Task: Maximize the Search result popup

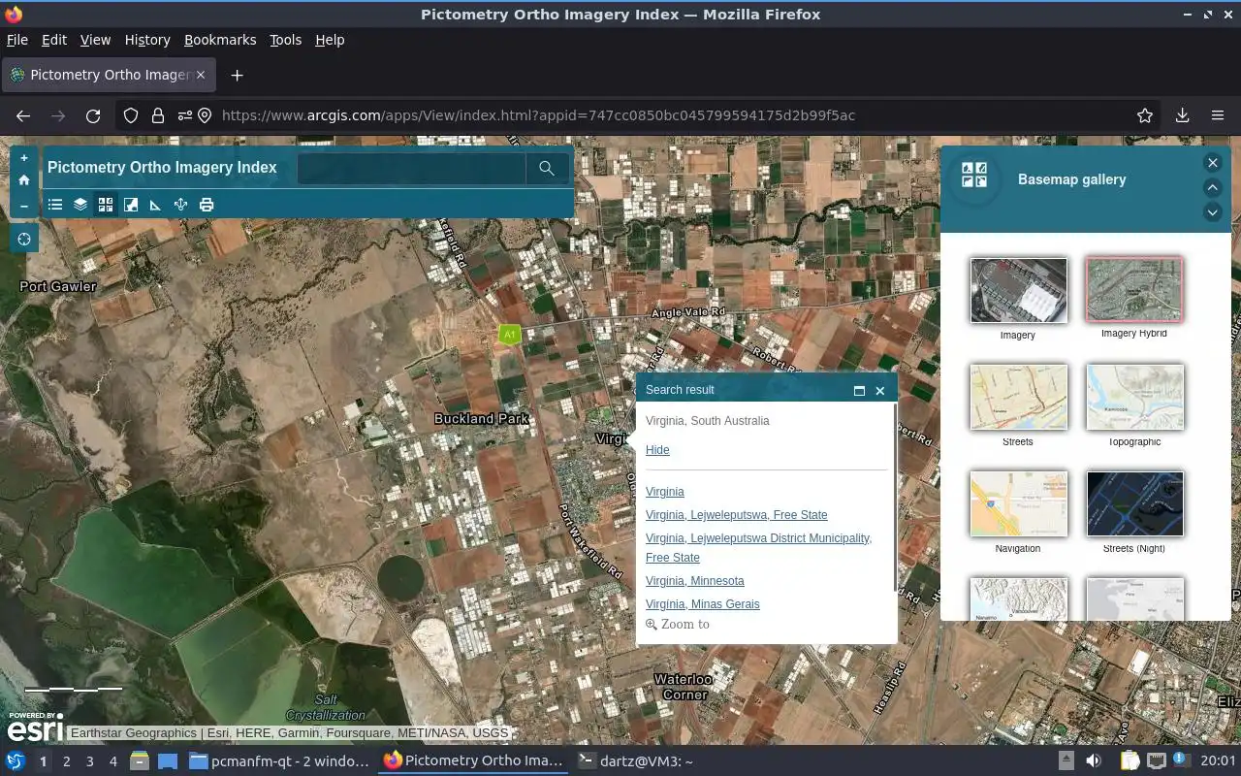Action: coord(859,390)
